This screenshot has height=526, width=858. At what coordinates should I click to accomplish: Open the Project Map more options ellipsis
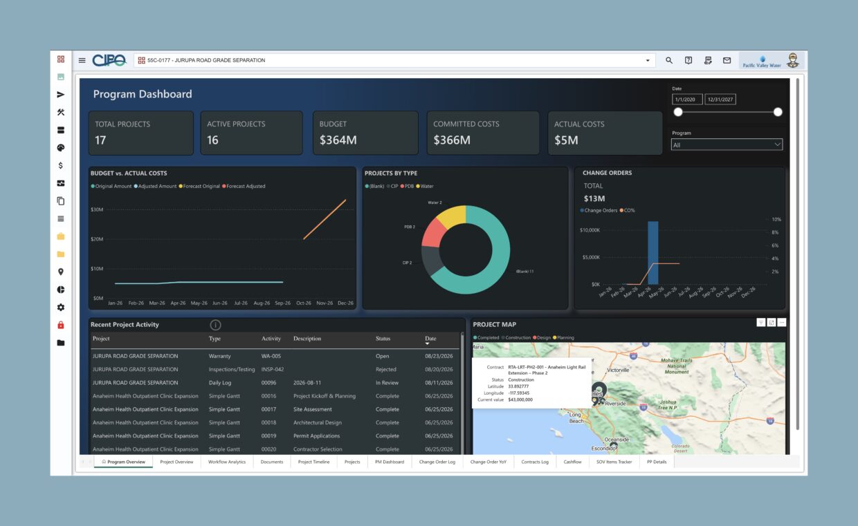click(782, 323)
